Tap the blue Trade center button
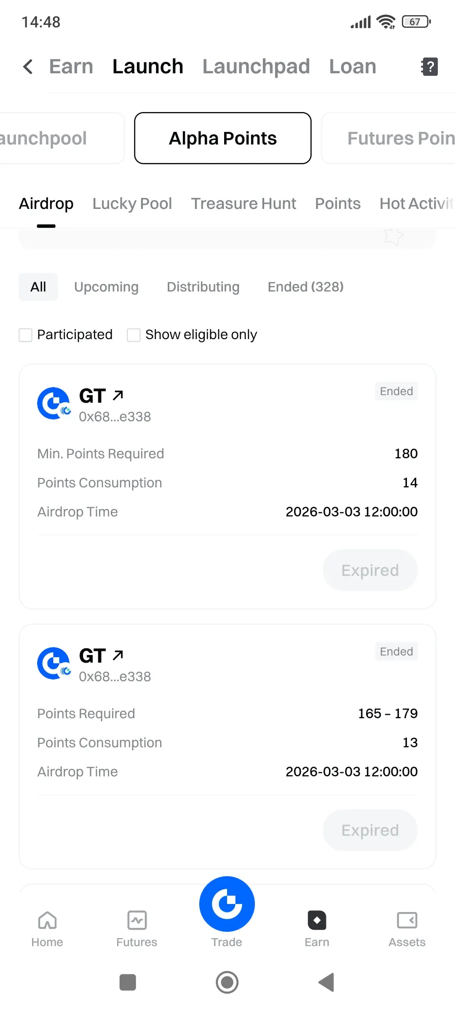 tap(227, 904)
